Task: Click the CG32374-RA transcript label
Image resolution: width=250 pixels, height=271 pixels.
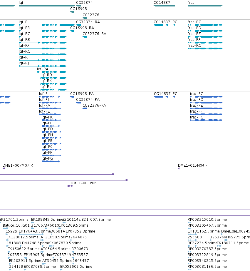Action: click(x=88, y=22)
